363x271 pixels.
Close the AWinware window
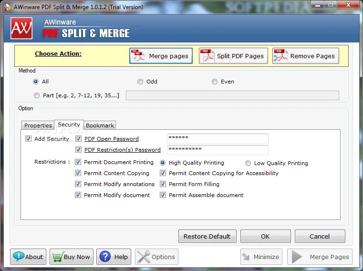[x=348, y=5]
